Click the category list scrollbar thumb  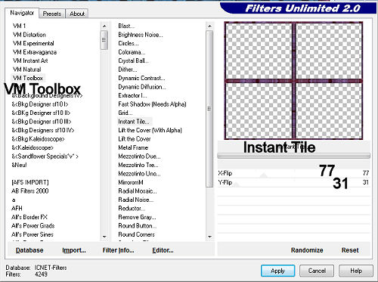[104, 40]
